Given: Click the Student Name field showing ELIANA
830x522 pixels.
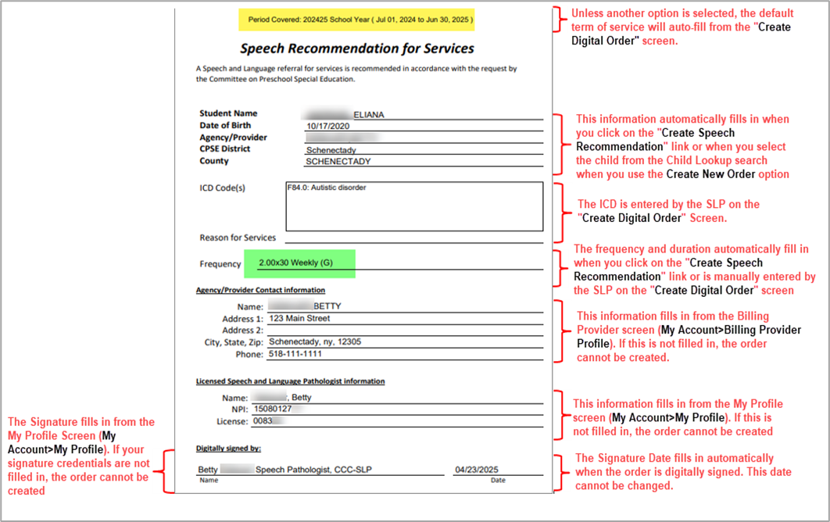Looking at the screenshot, I should (422, 114).
